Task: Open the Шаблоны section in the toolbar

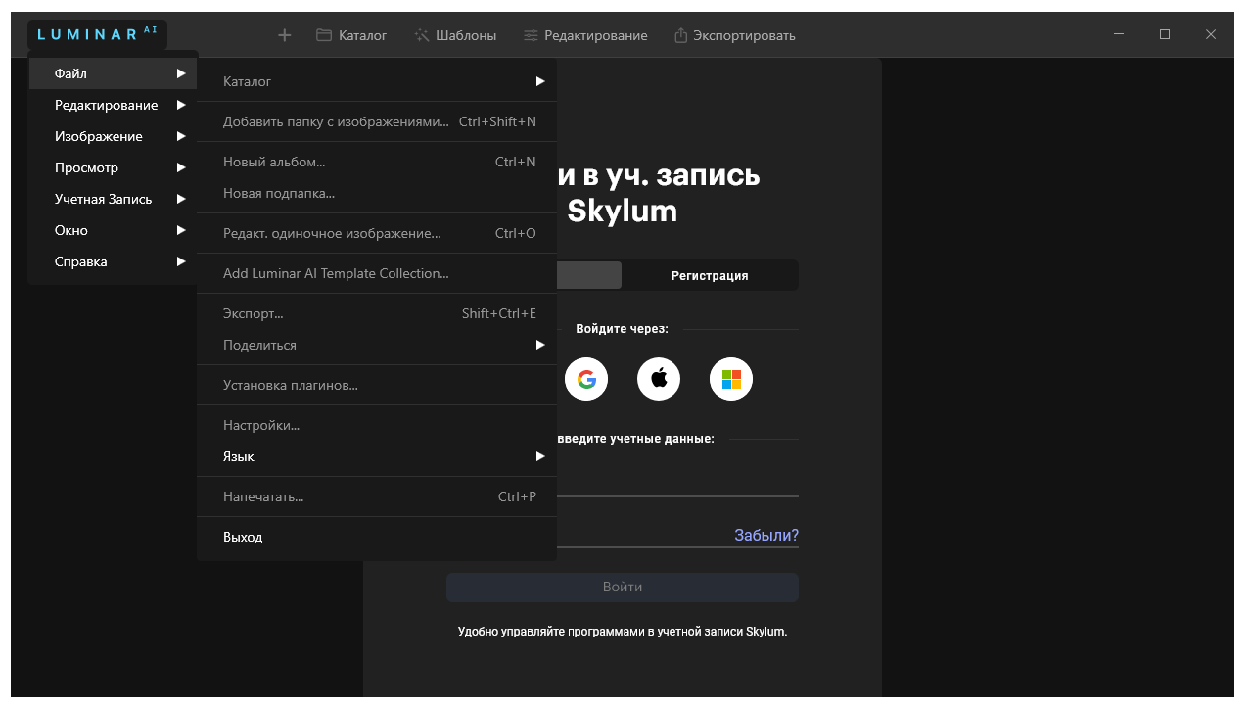Action: pyautogui.click(x=455, y=34)
